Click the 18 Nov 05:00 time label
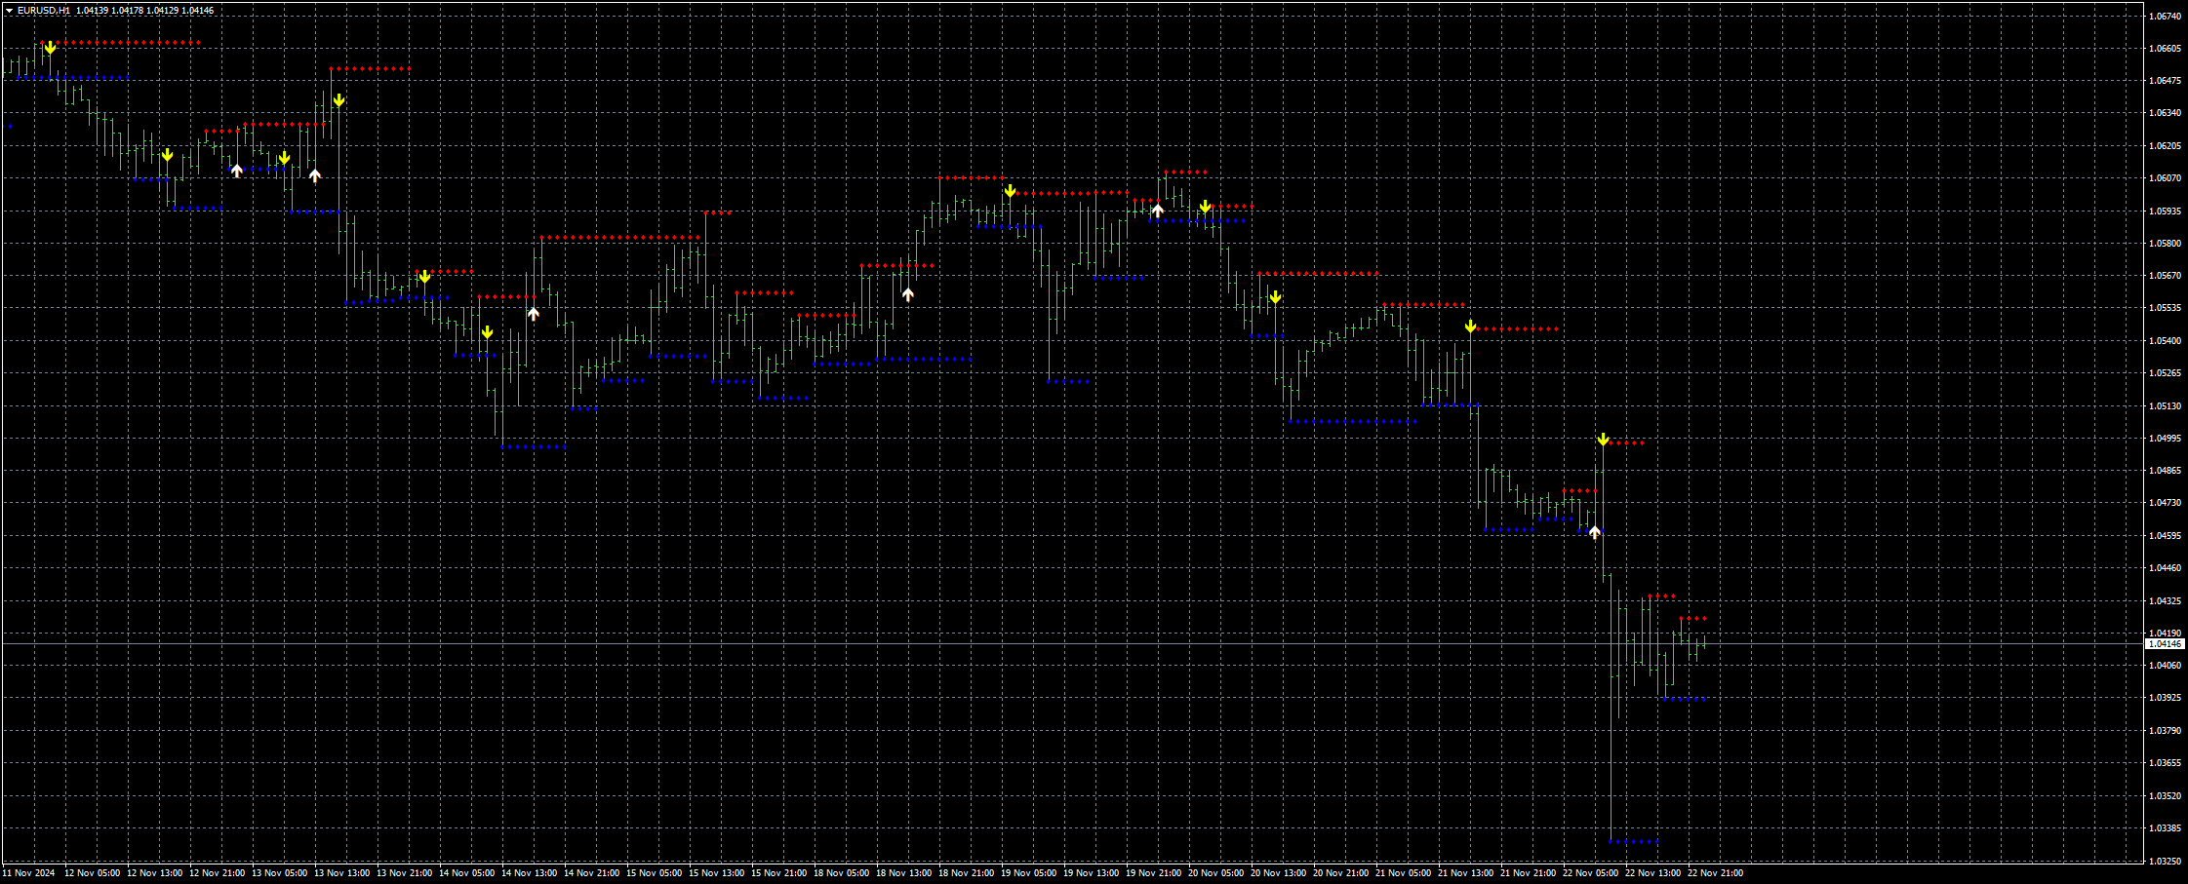This screenshot has height=884, width=2188. (x=841, y=873)
